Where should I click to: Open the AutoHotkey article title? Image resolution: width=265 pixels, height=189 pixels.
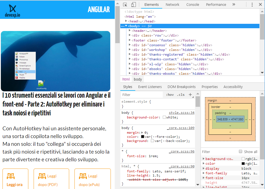click(56, 104)
